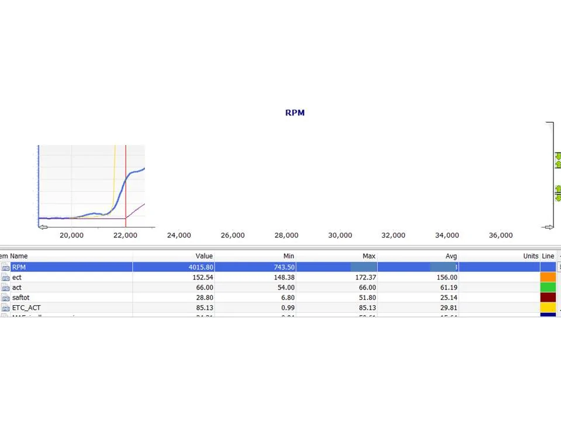This screenshot has width=561, height=421.
Task: Click the PID icon beside saftot
Action: point(5,298)
